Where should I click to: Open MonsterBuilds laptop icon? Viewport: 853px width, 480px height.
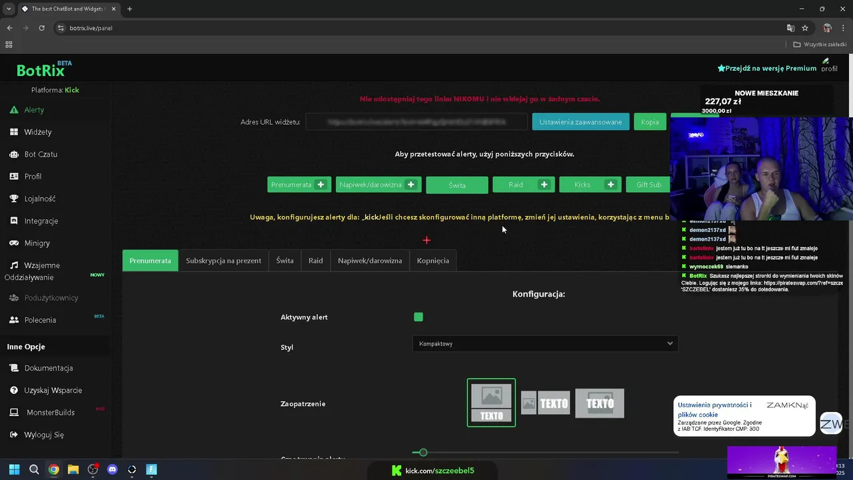point(14,413)
